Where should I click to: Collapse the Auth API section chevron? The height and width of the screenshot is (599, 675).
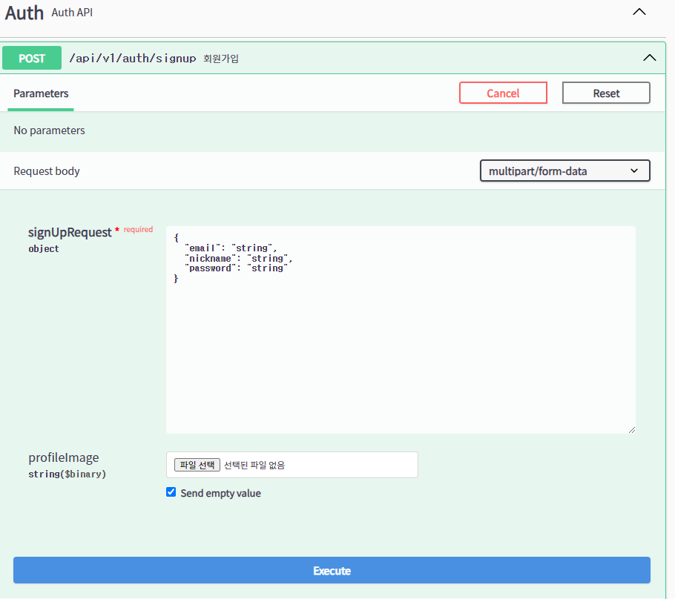639,12
